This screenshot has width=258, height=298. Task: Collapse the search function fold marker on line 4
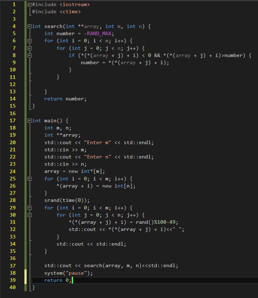[x=29, y=27]
